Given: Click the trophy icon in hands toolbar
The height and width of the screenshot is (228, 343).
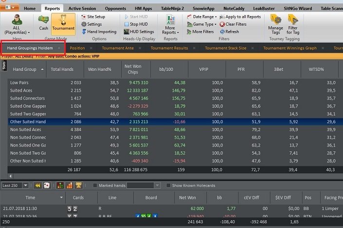Looking at the screenshot, I should [x=78, y=185].
